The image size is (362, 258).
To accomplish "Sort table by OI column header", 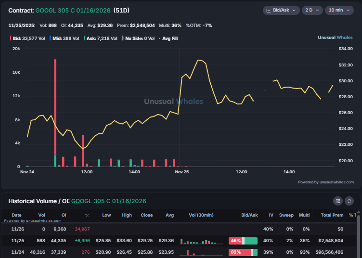I will 64,215.
